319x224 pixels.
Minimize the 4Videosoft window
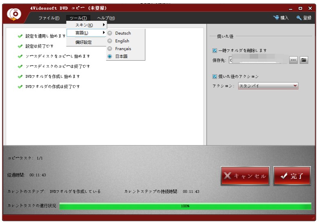(290, 9)
